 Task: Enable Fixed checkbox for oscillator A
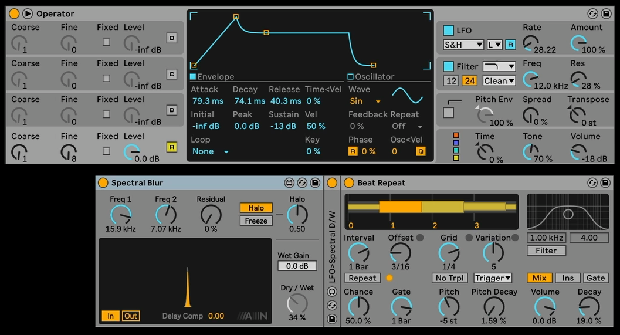click(x=106, y=151)
